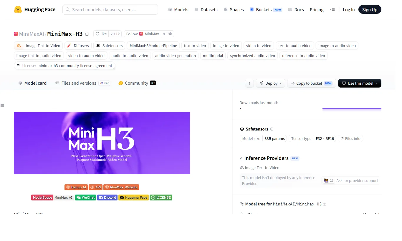Click the info icon beside Safetensors heading
Screen dimensions: 402x241
tap(272, 129)
